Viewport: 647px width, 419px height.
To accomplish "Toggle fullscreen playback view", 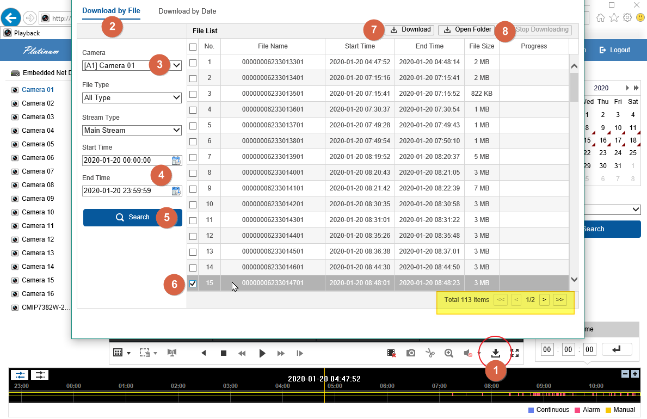I will pyautogui.click(x=515, y=353).
